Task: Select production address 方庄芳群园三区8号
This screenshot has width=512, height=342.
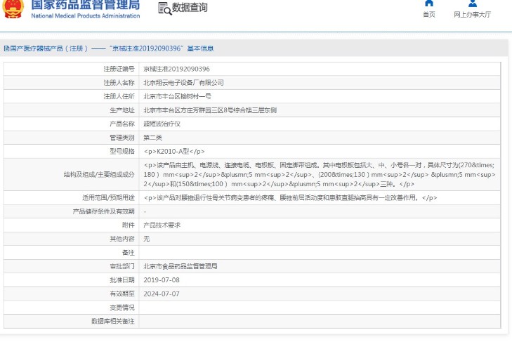Action: pos(210,110)
